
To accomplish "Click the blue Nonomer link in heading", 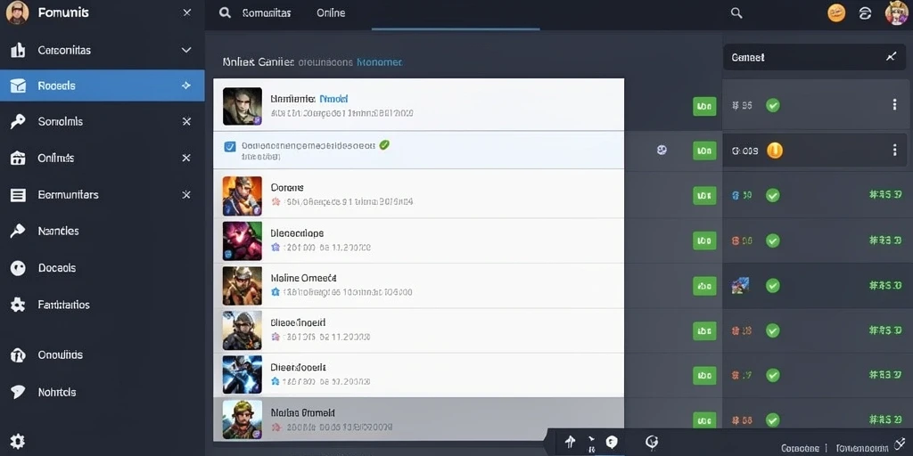I will click(379, 61).
